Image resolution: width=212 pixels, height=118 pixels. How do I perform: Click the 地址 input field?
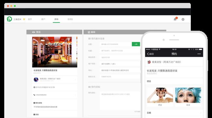click(x=120, y=70)
